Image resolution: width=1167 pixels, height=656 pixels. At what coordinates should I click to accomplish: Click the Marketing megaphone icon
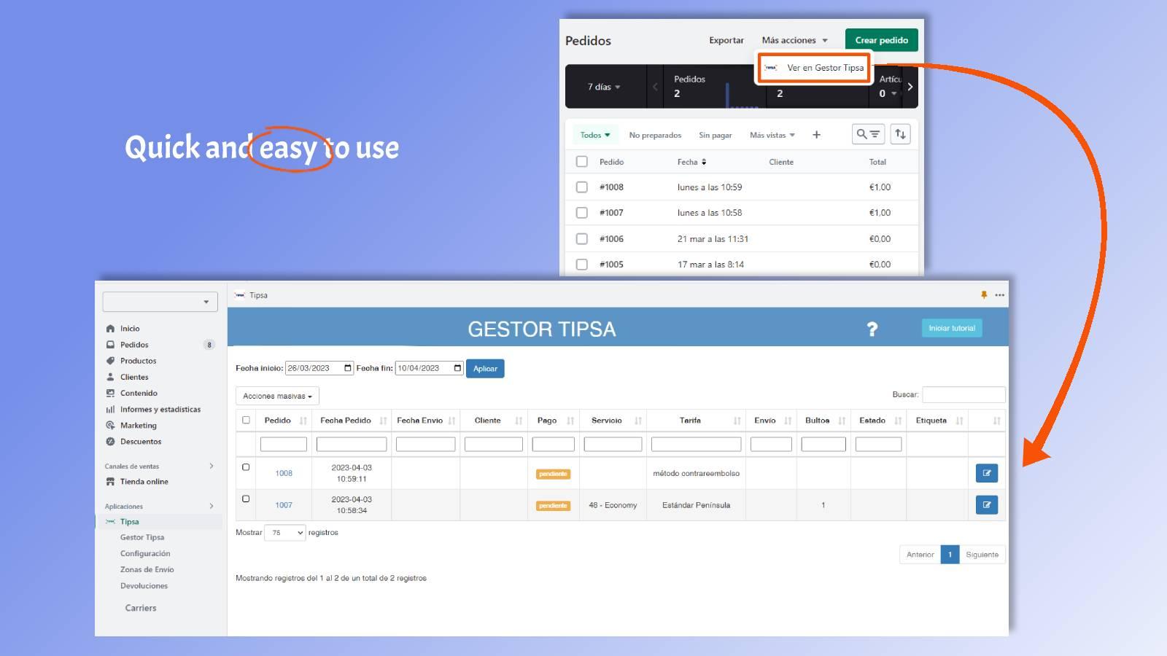[x=111, y=425]
